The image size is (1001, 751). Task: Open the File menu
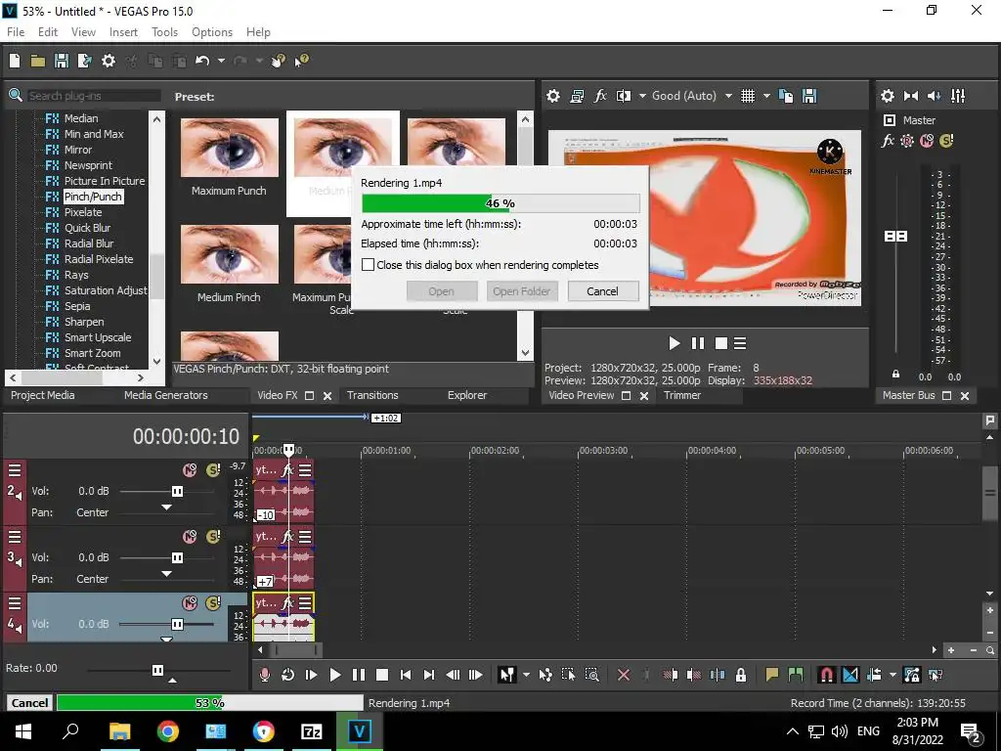point(16,32)
